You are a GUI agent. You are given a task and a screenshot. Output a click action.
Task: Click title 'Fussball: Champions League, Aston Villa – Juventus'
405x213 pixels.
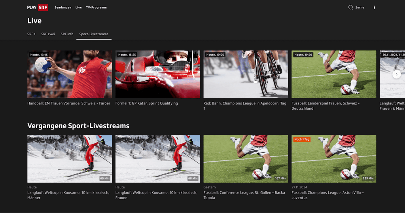click(x=328, y=195)
